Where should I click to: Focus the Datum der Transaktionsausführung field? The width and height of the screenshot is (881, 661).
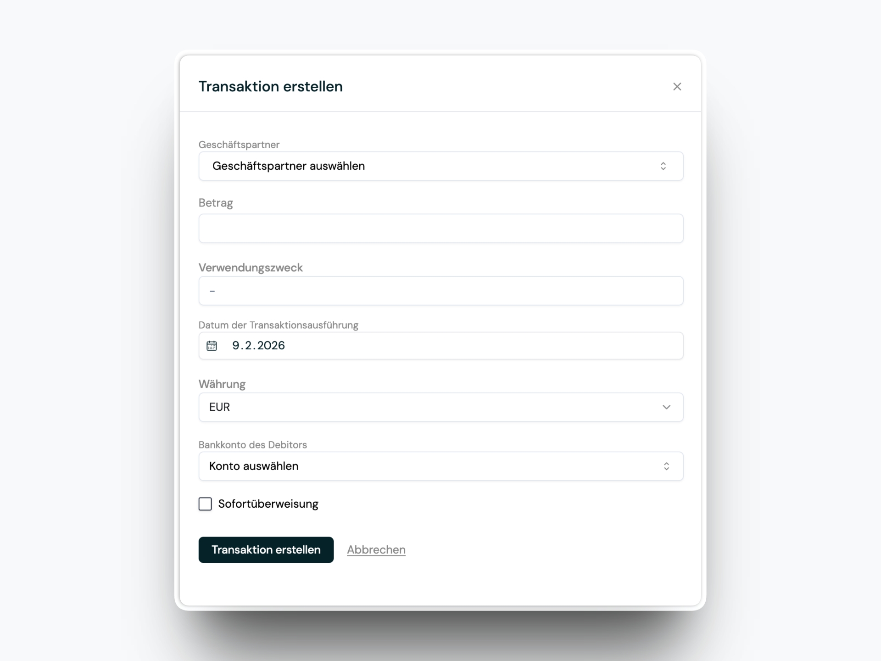(440, 346)
